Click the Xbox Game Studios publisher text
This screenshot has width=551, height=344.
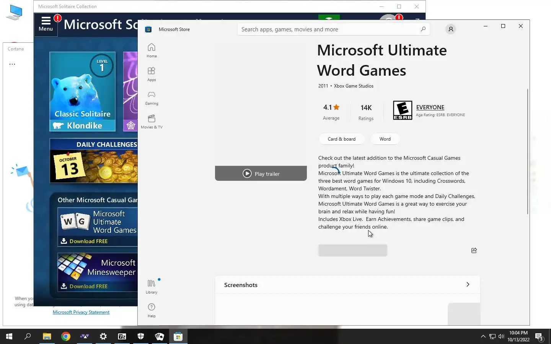coord(354,86)
